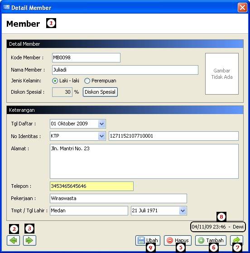The height and width of the screenshot is (253, 250).
Task: Select the Laki - laki radio button
Action: 55,81
